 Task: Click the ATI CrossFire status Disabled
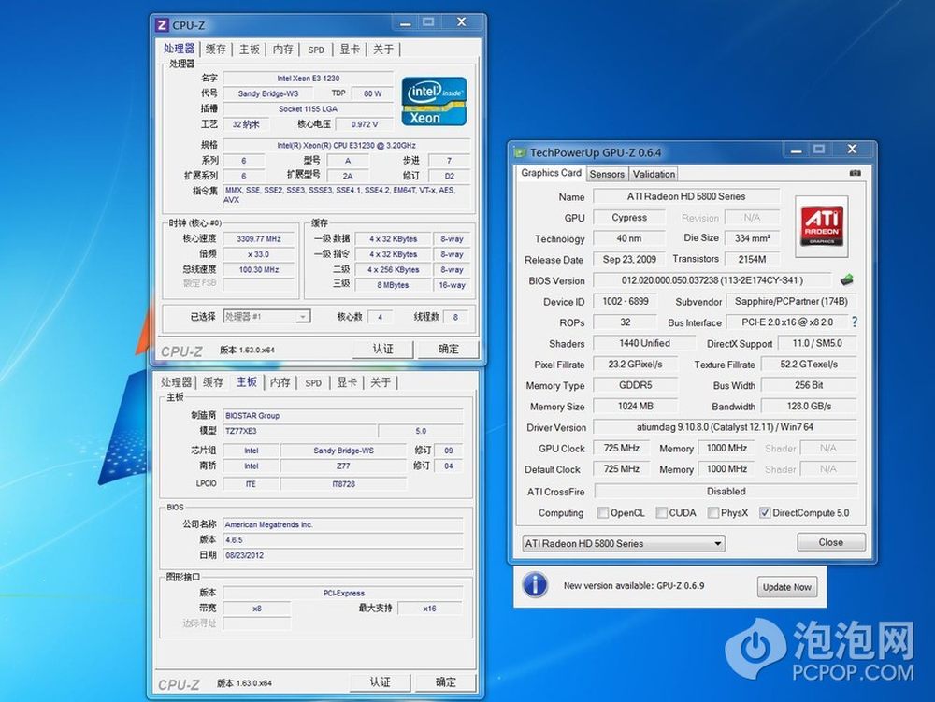tap(726, 491)
